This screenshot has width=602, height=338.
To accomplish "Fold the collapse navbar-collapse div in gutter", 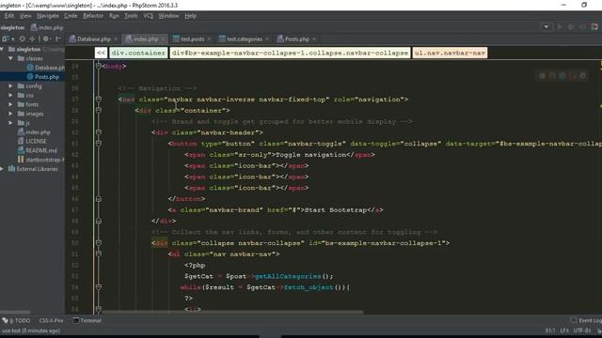I will click(x=98, y=243).
